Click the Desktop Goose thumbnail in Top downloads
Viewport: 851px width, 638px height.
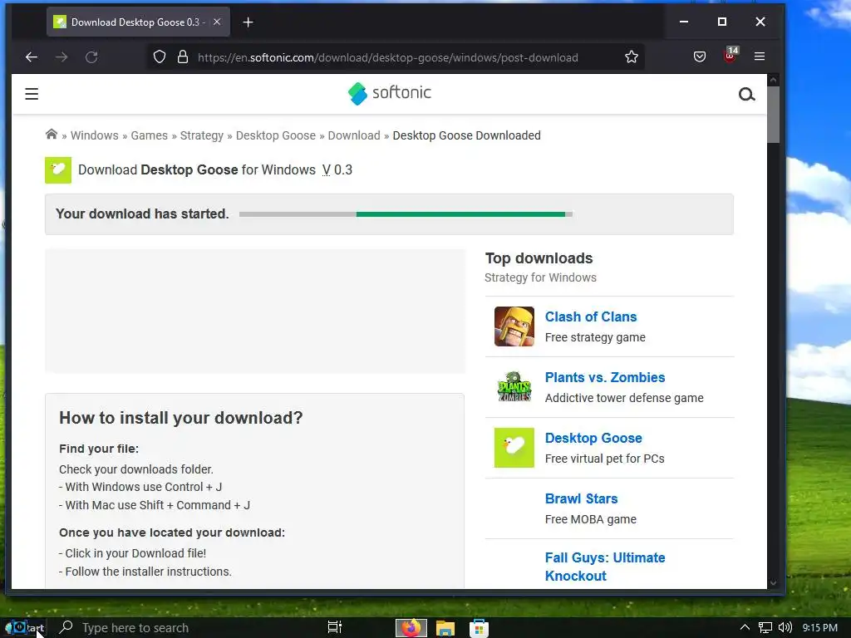click(x=514, y=448)
